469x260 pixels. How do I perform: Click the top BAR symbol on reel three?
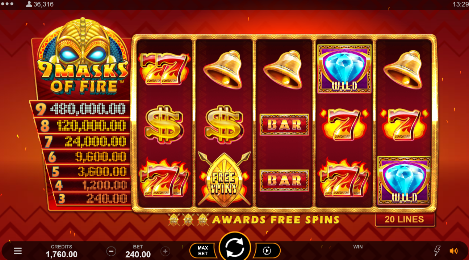[284, 125]
